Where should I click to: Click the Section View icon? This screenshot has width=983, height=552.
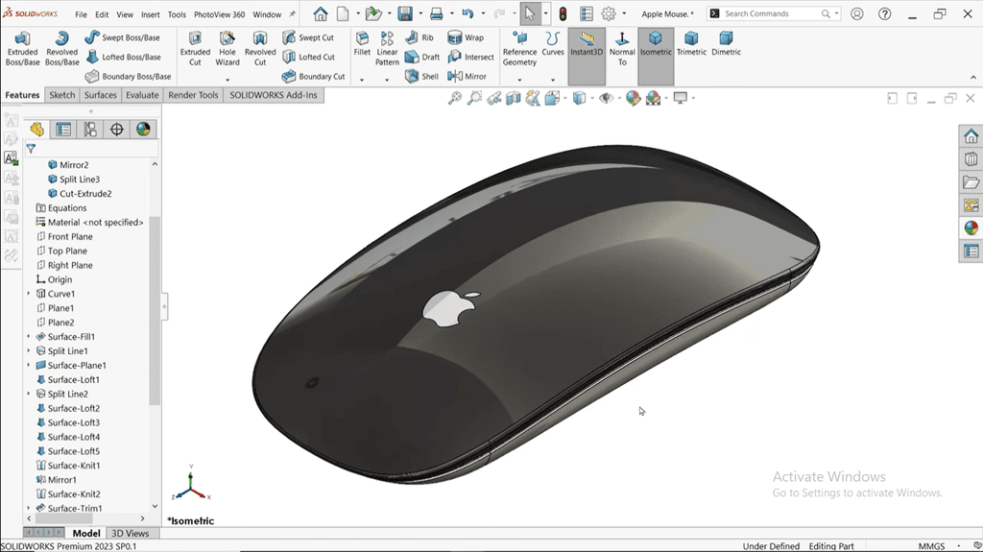pyautogui.click(x=514, y=98)
